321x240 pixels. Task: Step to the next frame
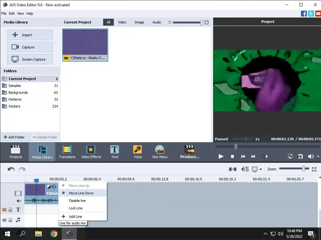[253, 156]
